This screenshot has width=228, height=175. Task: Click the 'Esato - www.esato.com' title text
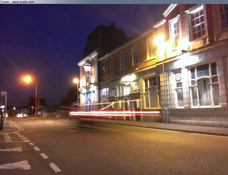pos(18,2)
